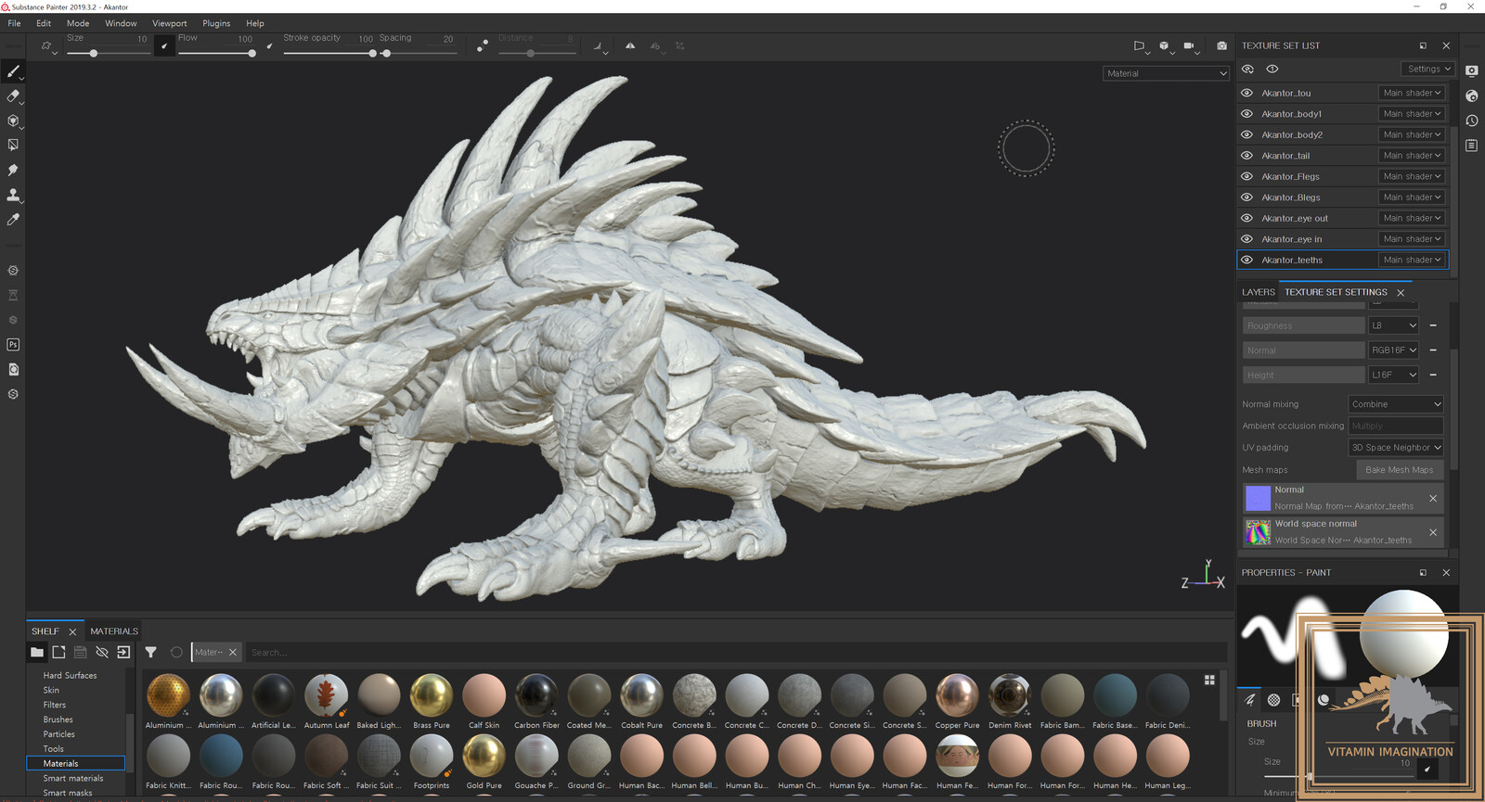Open the Height L16F format dropdown
This screenshot has height=802, width=1485.
tap(1394, 375)
